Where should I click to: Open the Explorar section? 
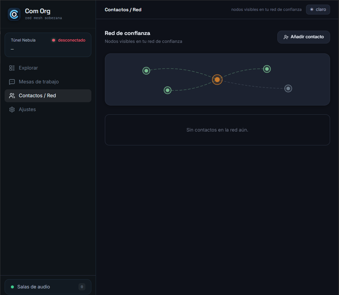pos(48,68)
